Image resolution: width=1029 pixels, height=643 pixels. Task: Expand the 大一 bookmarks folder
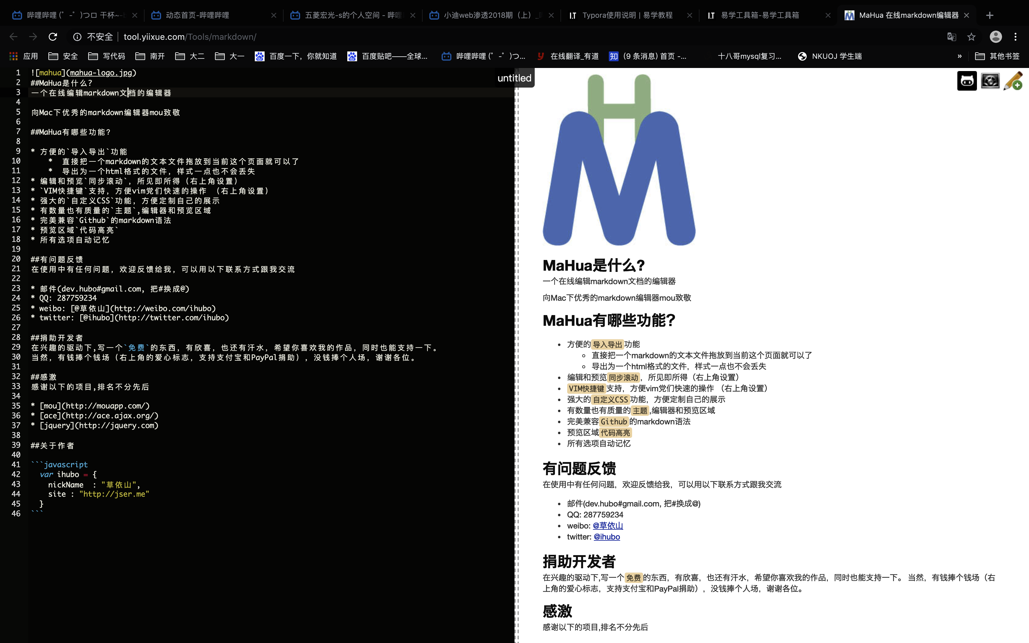pyautogui.click(x=230, y=56)
